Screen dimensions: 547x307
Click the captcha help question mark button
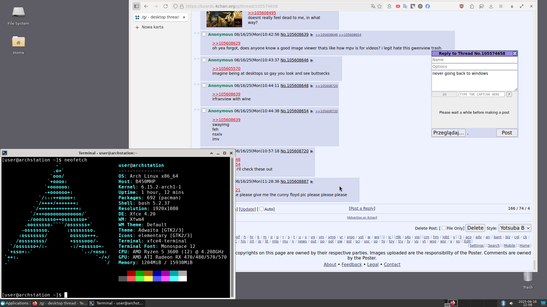coord(509,94)
